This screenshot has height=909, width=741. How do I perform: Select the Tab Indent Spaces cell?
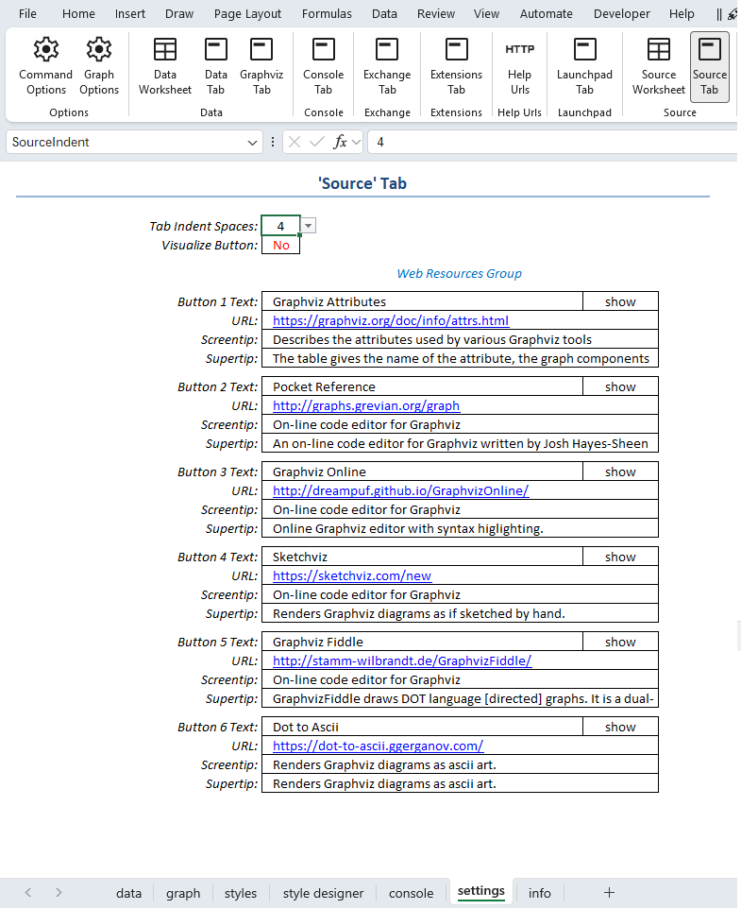280,226
